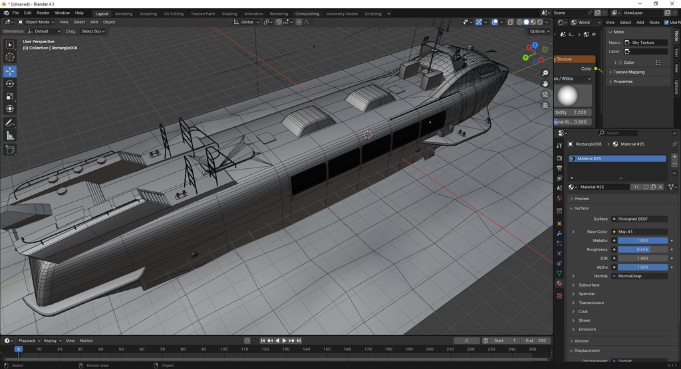The width and height of the screenshot is (681, 369).
Task: Open the Object Mode dropdown
Action: (37, 22)
